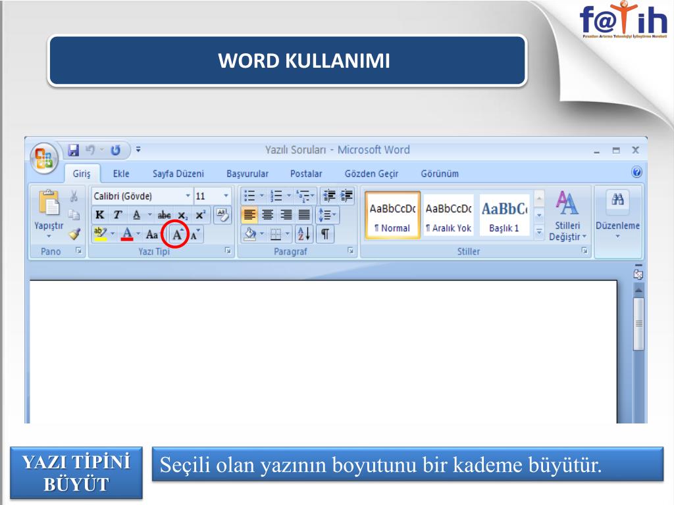Apply numbered list
674x505 pixels.
click(x=276, y=196)
